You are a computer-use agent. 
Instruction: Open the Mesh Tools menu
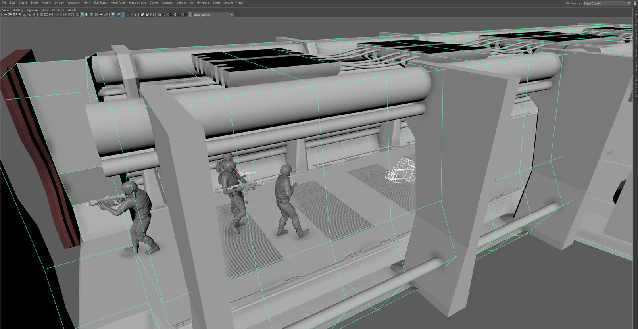(x=118, y=2)
